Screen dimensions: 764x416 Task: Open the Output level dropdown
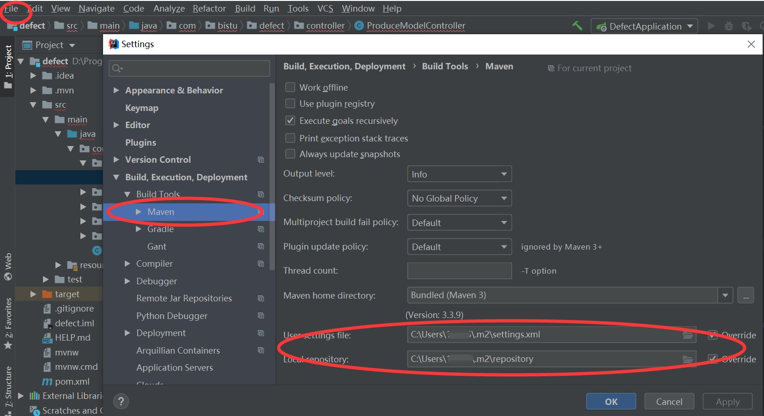[x=459, y=174]
